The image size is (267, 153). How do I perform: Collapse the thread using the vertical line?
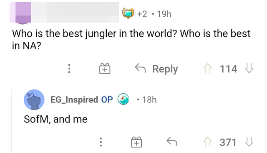[12, 121]
